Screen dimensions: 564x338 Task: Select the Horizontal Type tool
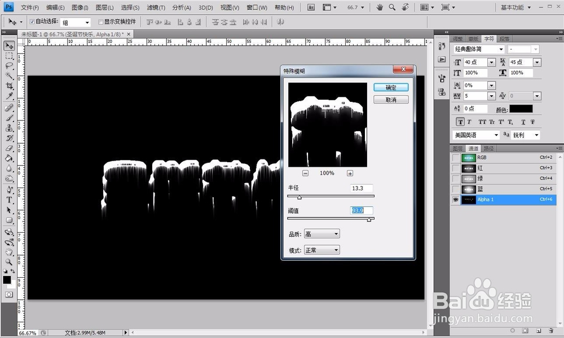(x=9, y=200)
